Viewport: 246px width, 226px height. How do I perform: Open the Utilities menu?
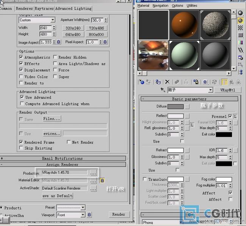(192, 6)
